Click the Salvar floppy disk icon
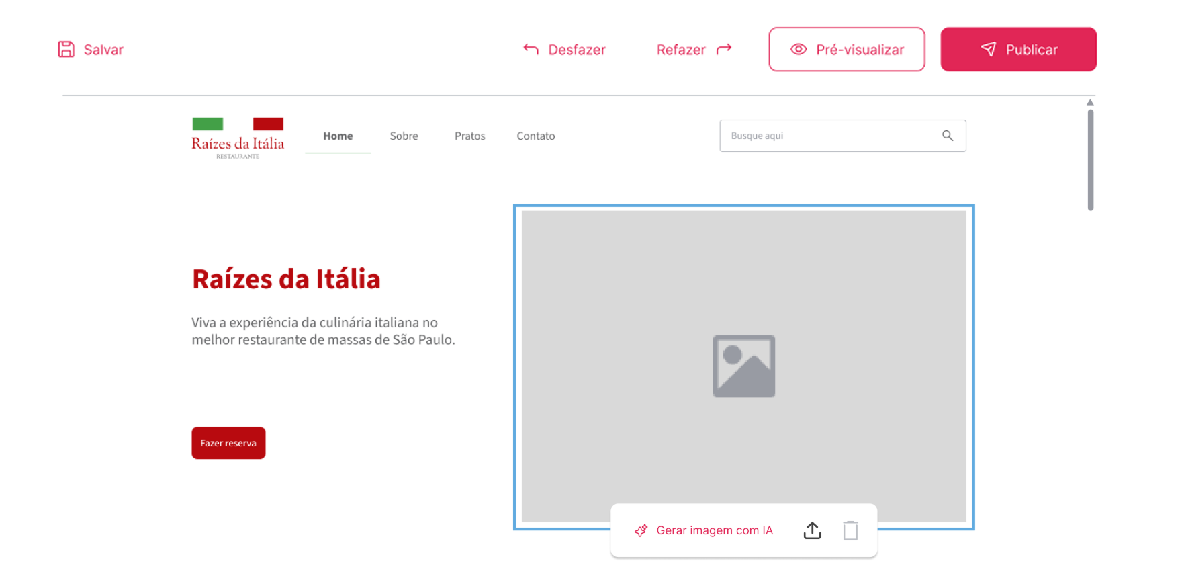The image size is (1184, 582). (x=66, y=50)
